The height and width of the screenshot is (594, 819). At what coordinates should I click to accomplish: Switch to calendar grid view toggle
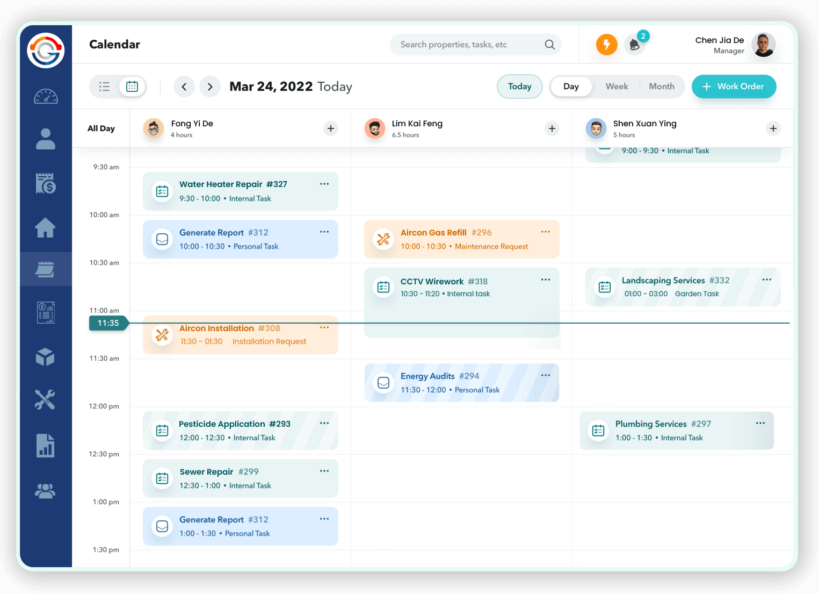tap(132, 87)
